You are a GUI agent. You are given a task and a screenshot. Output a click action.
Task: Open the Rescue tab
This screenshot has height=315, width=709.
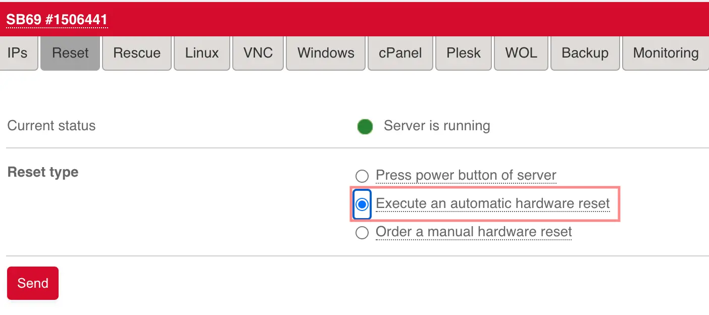tap(137, 52)
